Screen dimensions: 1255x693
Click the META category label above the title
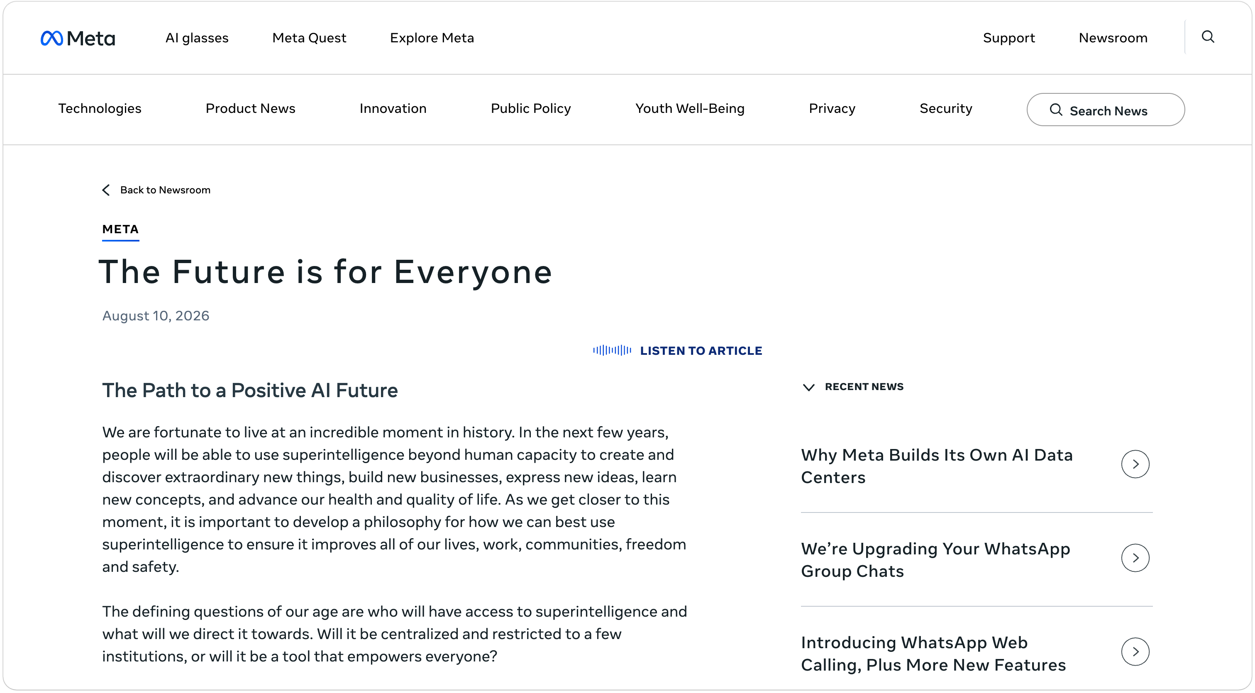[120, 229]
